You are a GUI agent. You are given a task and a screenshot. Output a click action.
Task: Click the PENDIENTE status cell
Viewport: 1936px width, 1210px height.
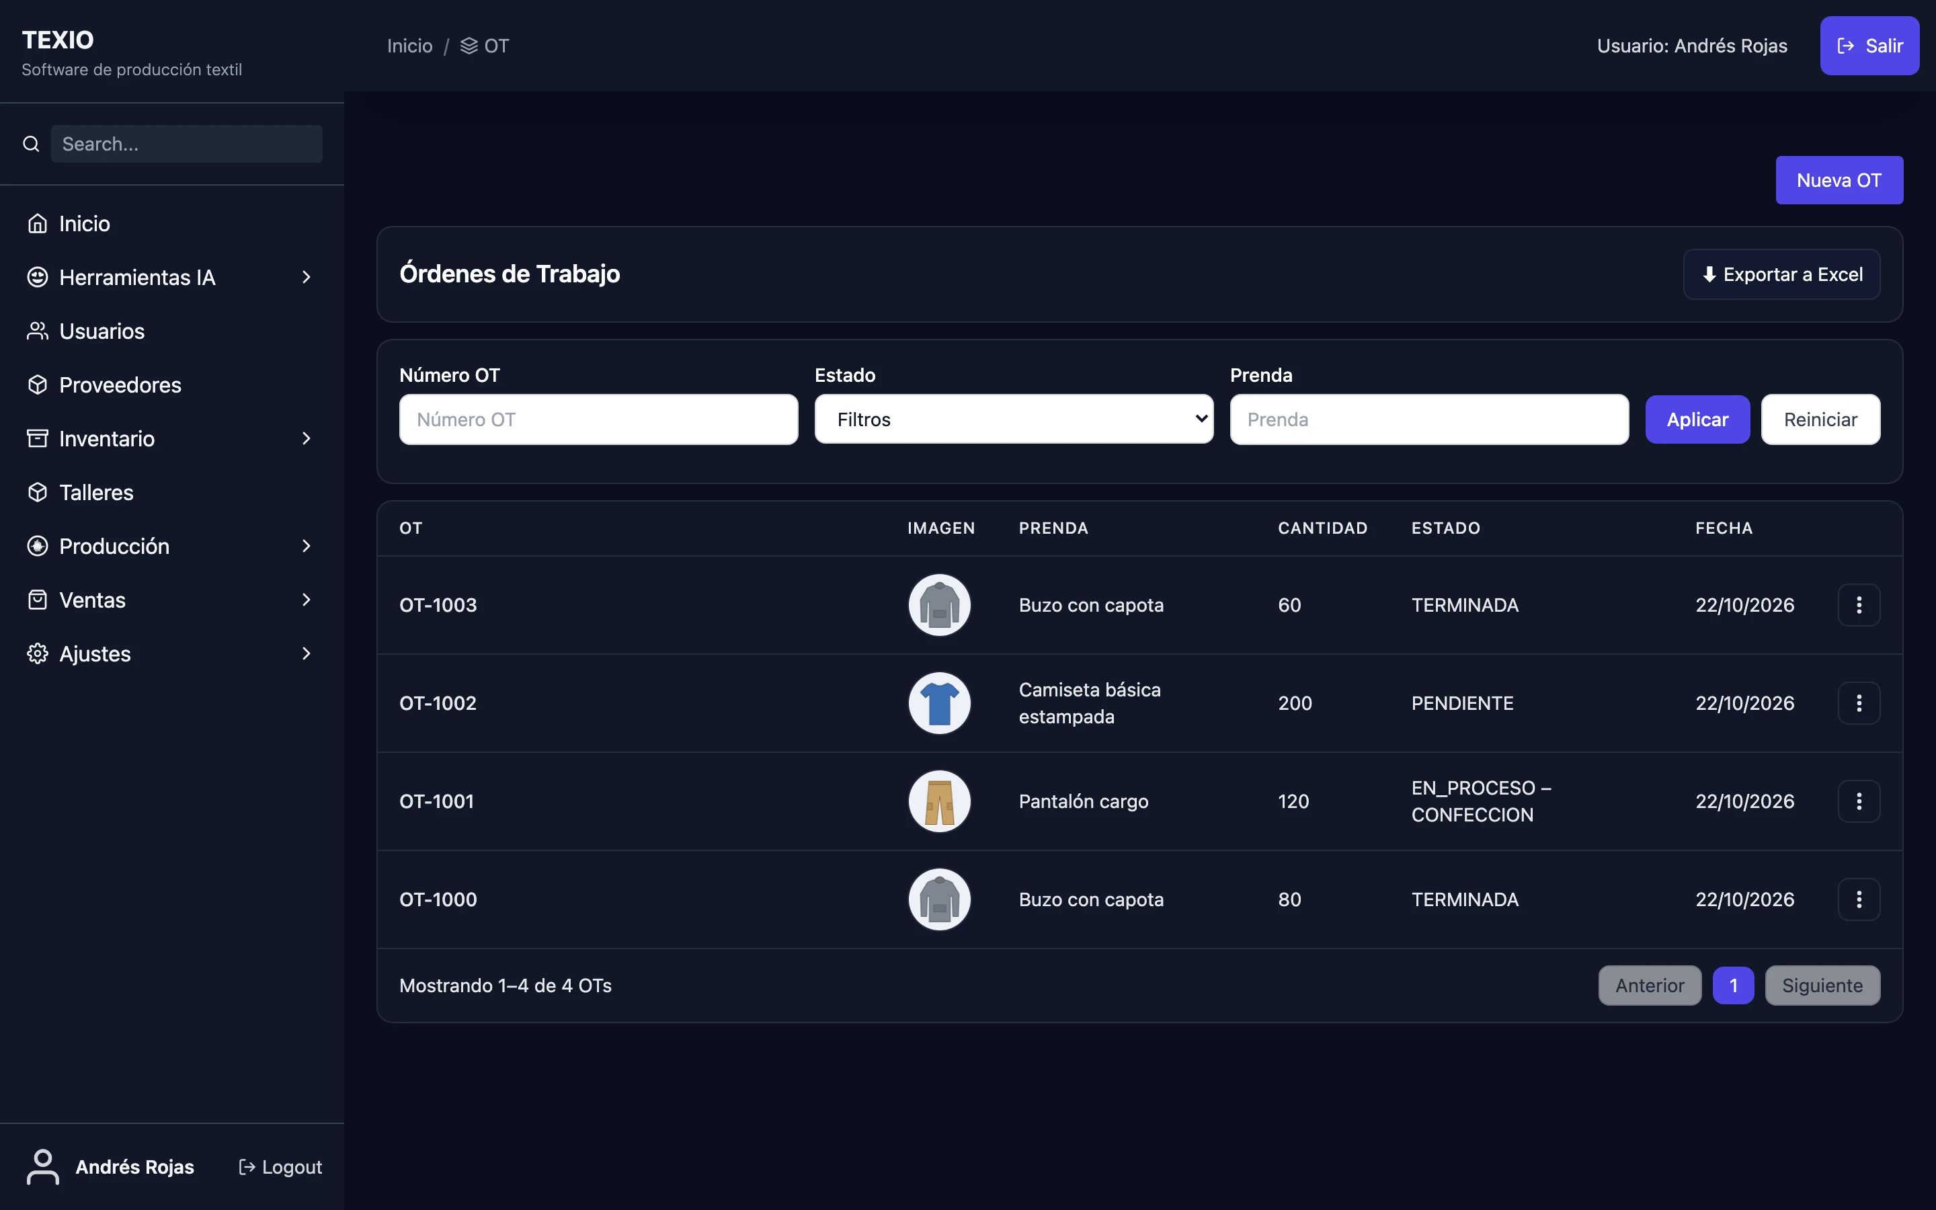coord(1461,703)
